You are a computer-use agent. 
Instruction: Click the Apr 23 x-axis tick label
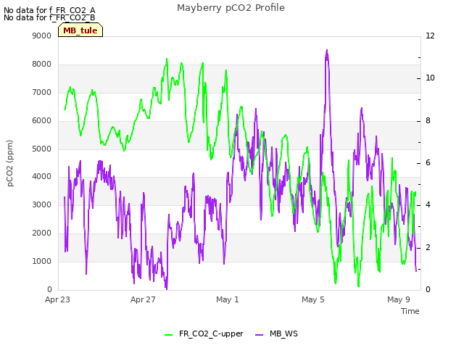point(57,299)
